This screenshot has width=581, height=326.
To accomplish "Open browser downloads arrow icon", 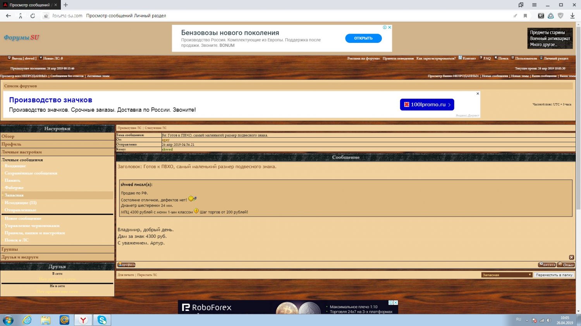I will tap(572, 16).
